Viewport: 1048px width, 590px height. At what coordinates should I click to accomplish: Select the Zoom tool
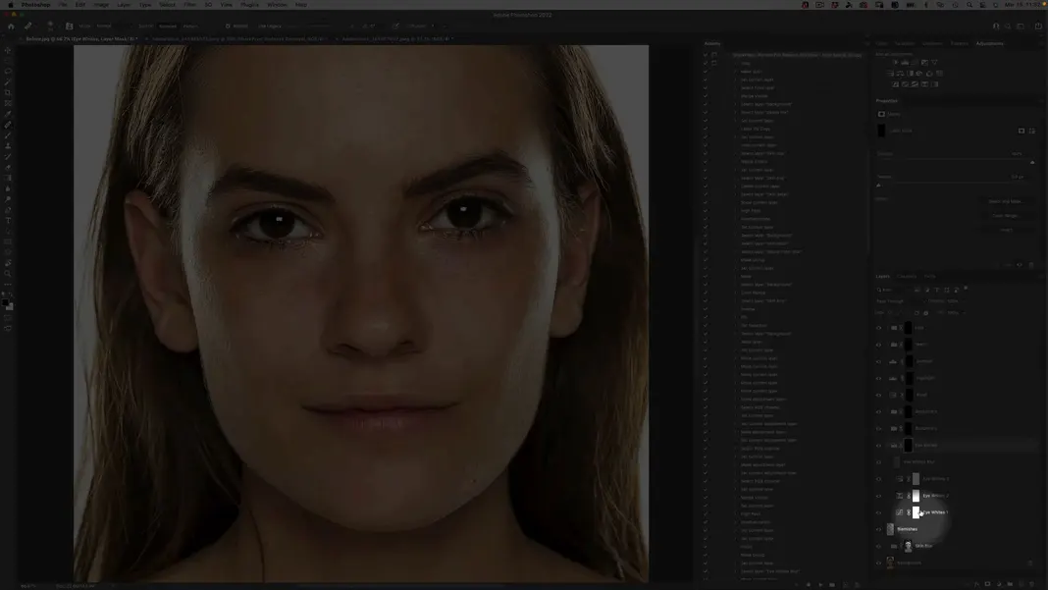click(8, 274)
